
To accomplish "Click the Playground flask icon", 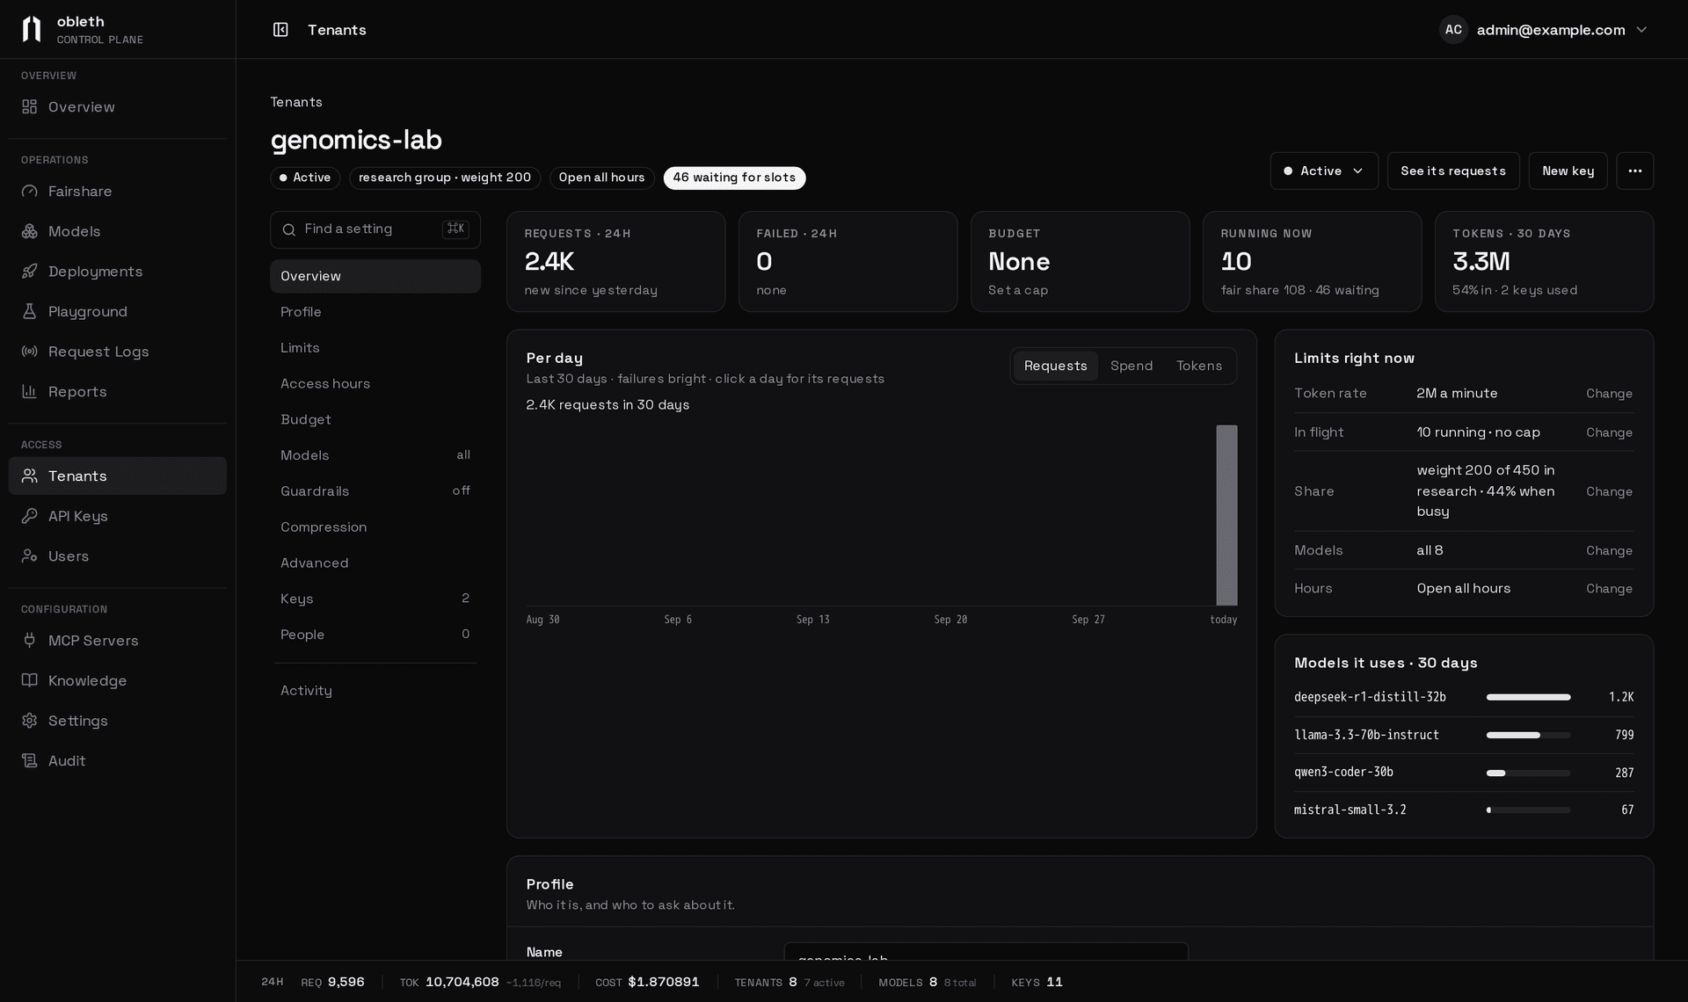I will [30, 311].
